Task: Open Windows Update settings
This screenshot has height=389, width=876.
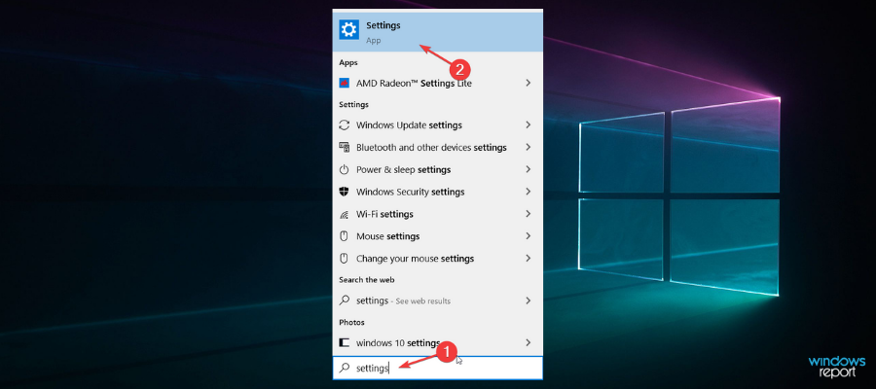Action: 437,125
